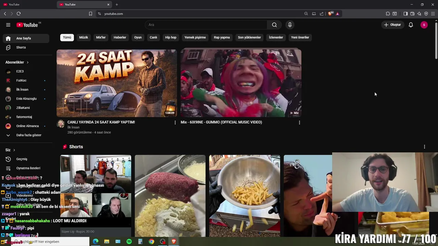Viewport: 438px width, 246px height.
Task: Expand the Abonelikler section
Action: 17,62
